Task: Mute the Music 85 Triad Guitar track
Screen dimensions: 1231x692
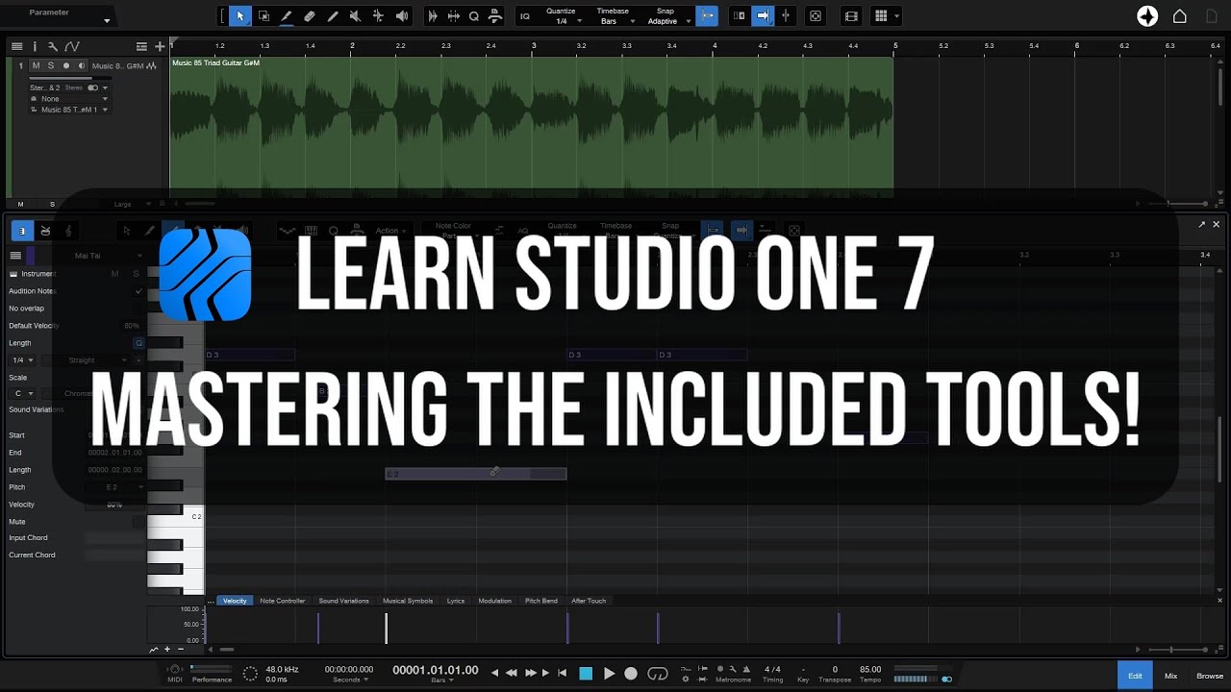Action: pos(36,65)
